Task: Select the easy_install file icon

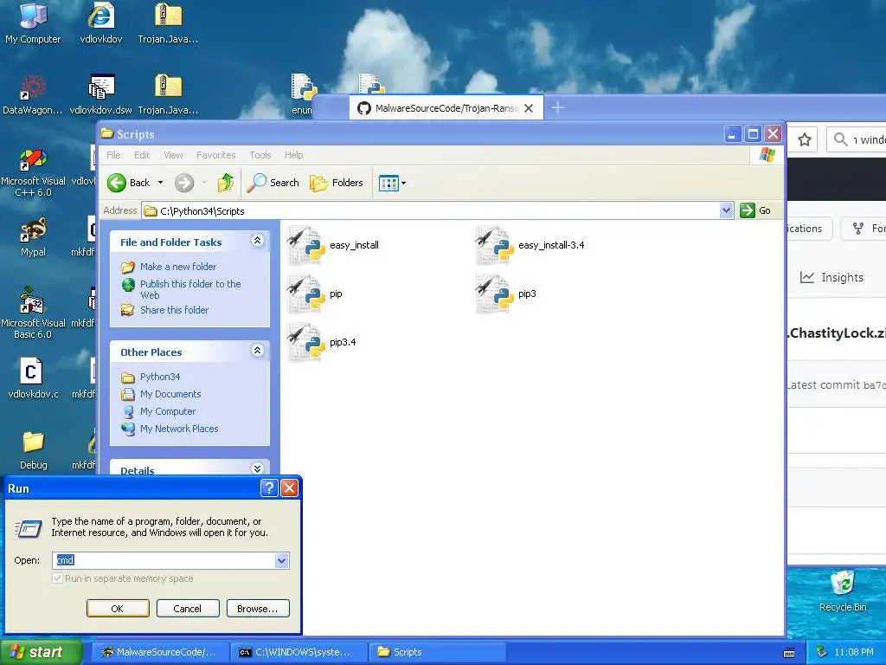Action: (305, 245)
